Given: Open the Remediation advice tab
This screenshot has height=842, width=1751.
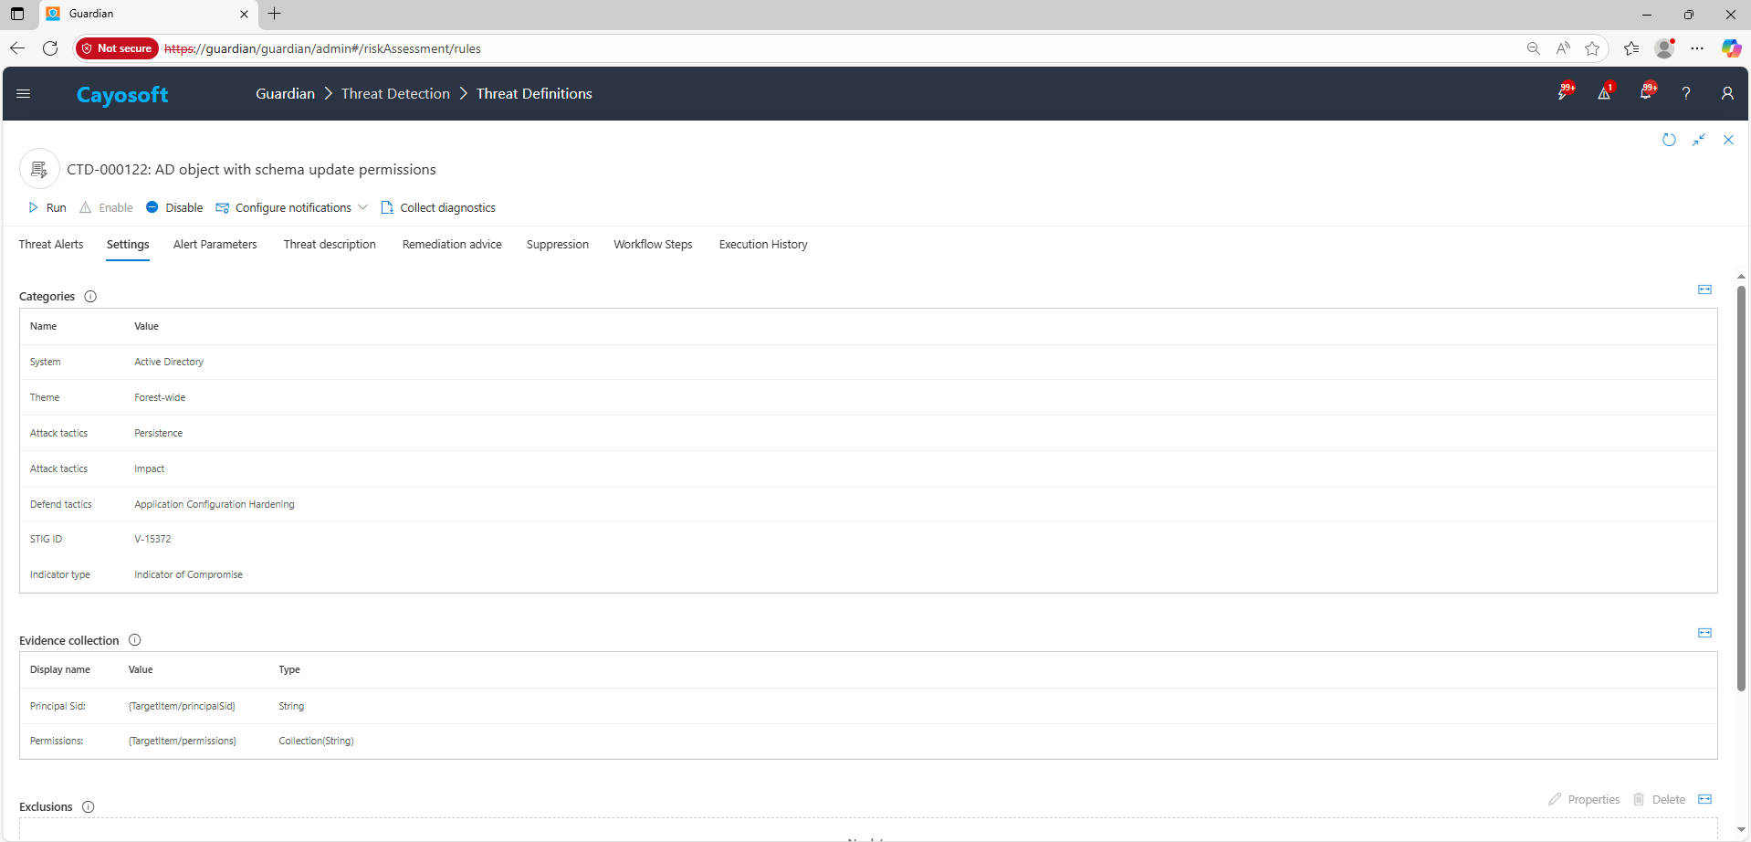Looking at the screenshot, I should pos(452,245).
